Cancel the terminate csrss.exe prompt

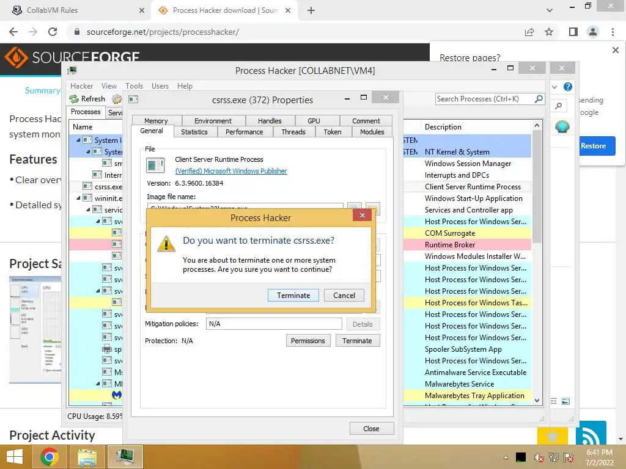coord(344,295)
